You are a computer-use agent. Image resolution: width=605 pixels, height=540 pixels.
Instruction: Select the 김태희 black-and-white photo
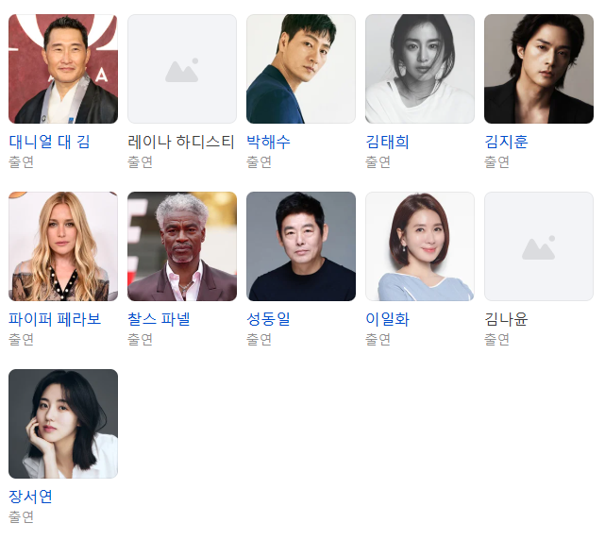(420, 69)
